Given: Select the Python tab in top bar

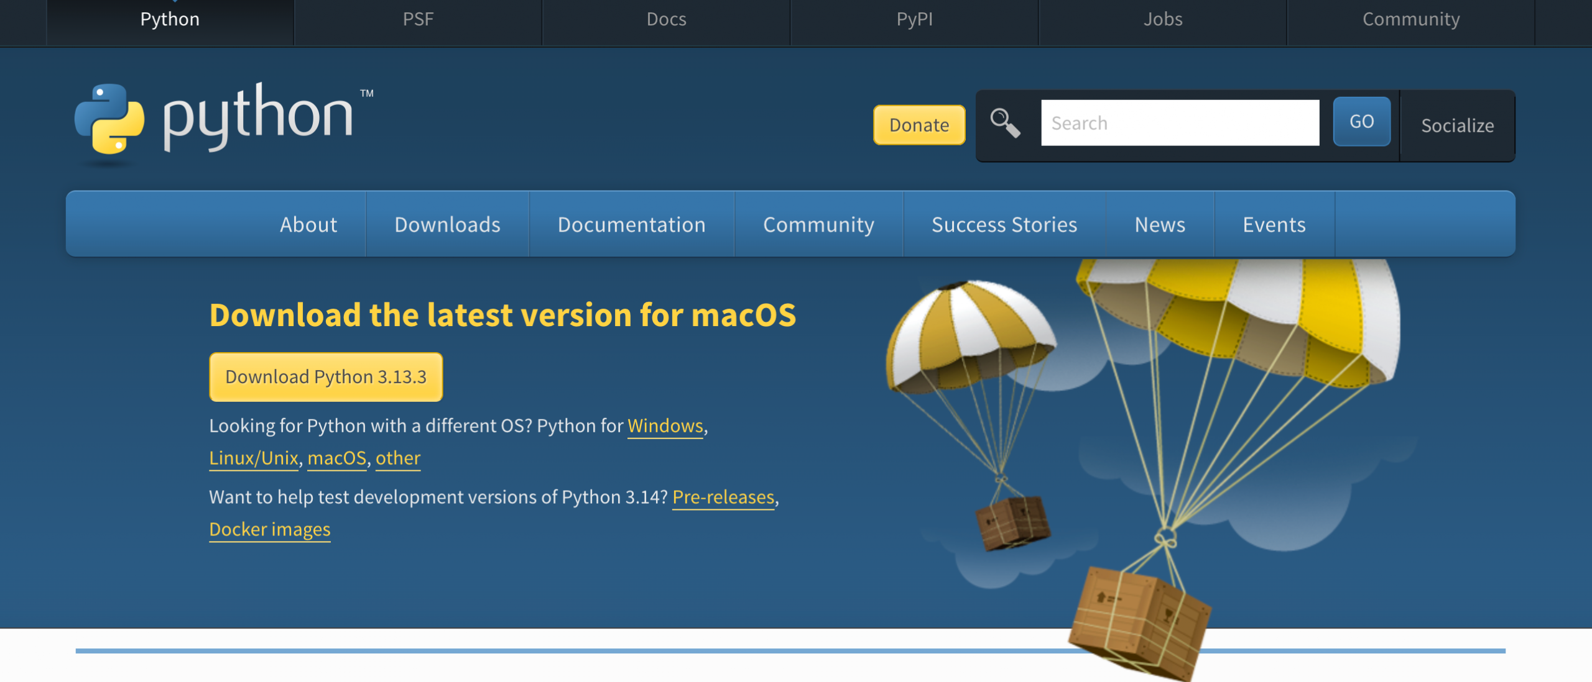Looking at the screenshot, I should point(170,19).
